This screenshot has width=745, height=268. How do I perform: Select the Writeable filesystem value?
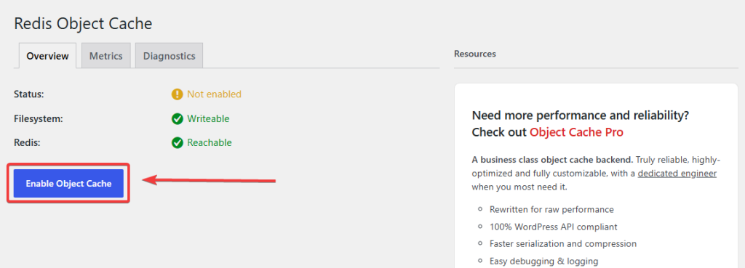click(x=208, y=118)
